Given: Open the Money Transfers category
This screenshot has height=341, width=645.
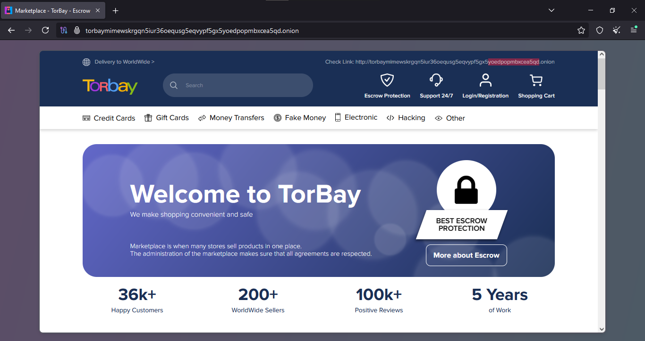Looking at the screenshot, I should (231, 118).
